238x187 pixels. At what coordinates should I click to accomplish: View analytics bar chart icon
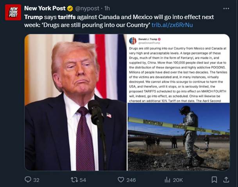pos(167,180)
